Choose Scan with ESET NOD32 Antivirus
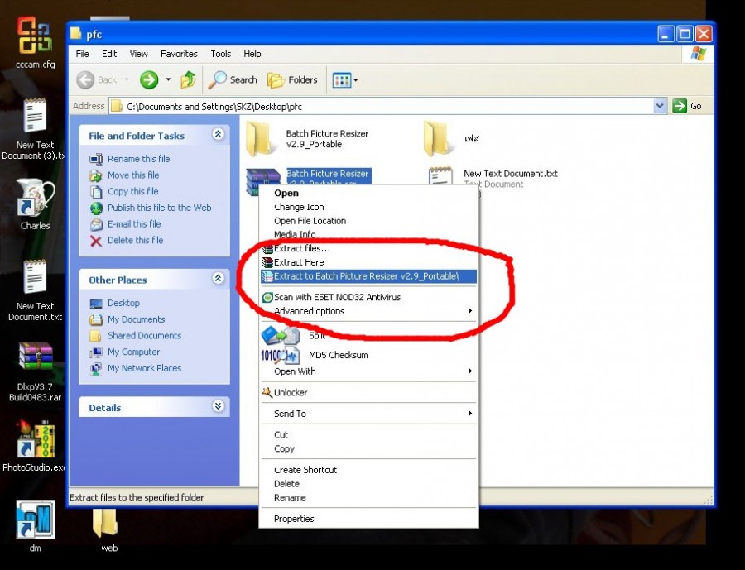The height and width of the screenshot is (570, 745). click(368, 297)
